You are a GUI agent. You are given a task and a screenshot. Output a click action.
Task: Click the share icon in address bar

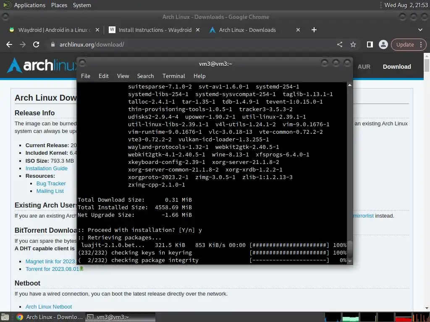click(x=339, y=44)
